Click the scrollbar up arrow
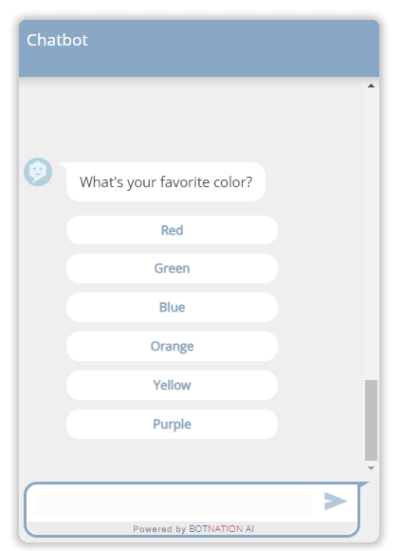402x551 pixels. 371,85
